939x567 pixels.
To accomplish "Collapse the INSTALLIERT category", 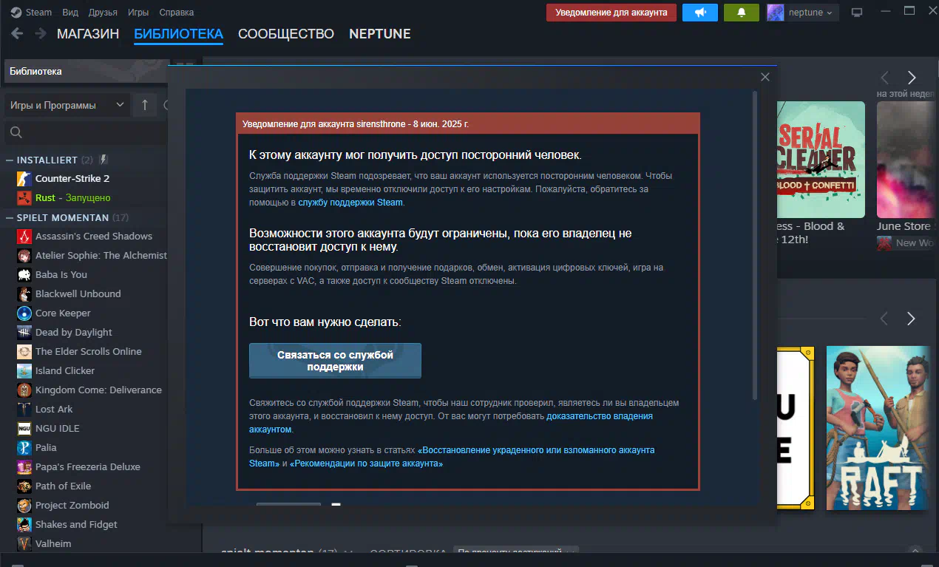I will point(10,160).
